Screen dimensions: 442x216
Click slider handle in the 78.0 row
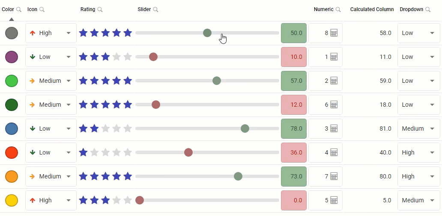[x=245, y=128]
